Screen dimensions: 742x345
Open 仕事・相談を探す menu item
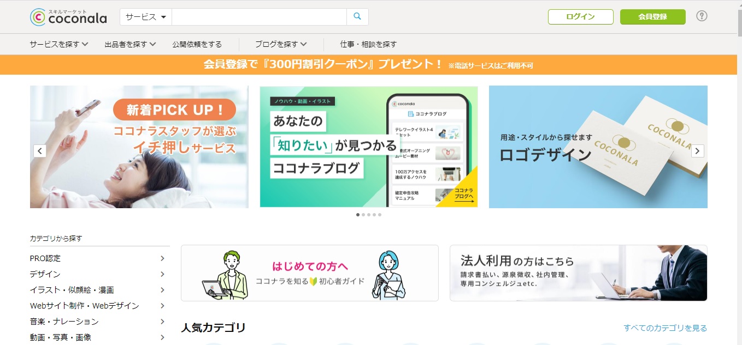click(x=369, y=44)
